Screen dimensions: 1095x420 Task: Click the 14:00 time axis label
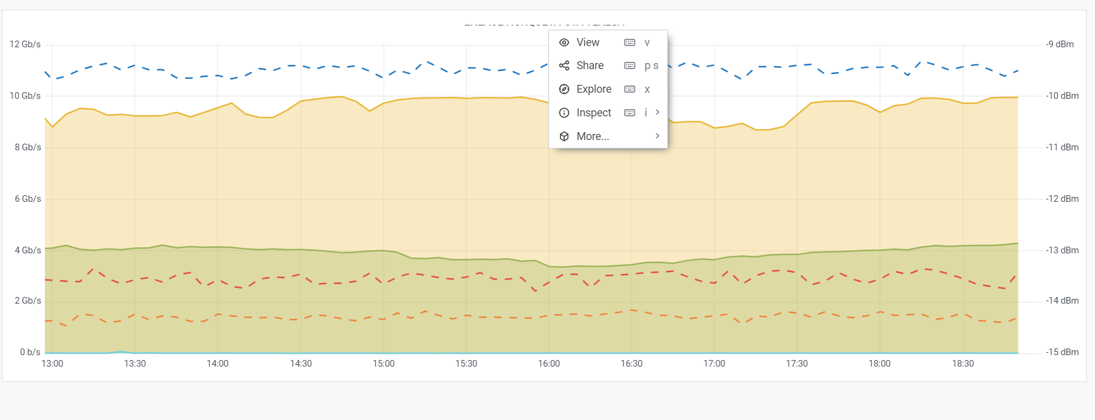(x=218, y=364)
